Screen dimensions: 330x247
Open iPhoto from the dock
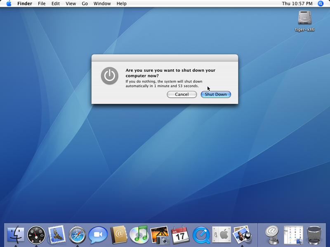[160, 235]
